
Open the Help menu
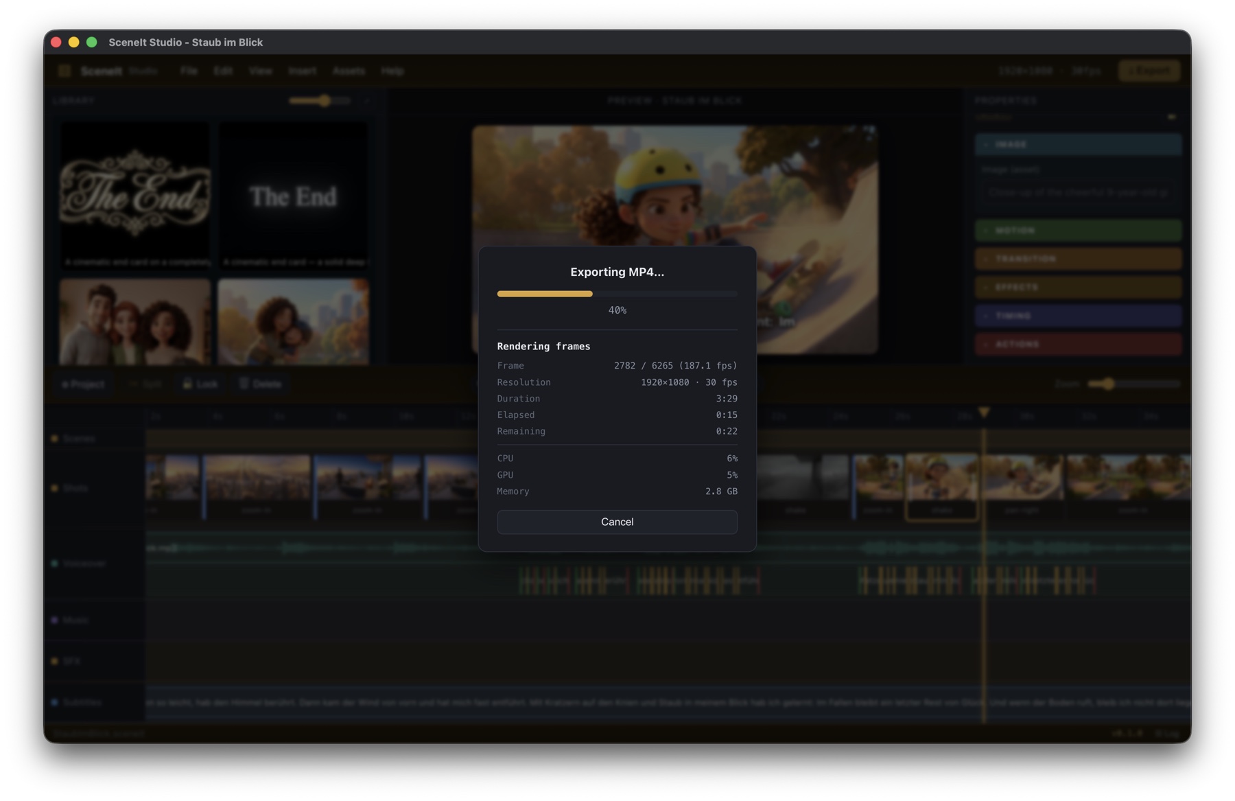click(x=392, y=71)
